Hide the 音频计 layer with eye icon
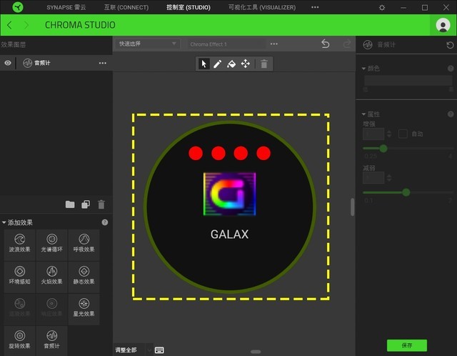 (x=8, y=63)
